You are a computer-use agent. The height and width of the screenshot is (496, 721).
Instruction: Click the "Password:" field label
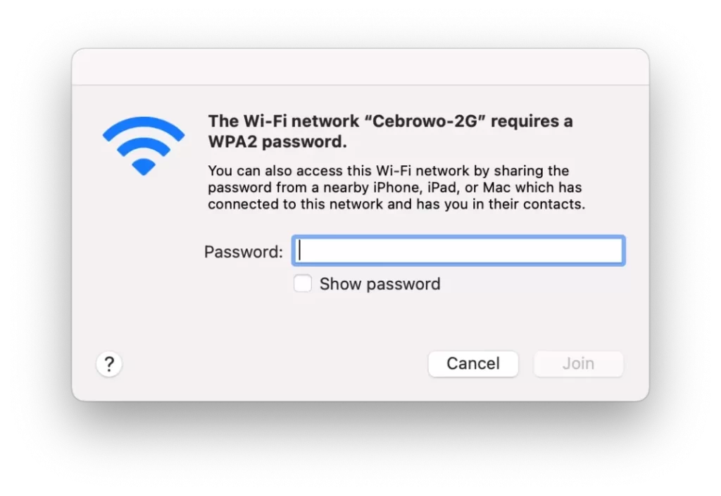pyautogui.click(x=243, y=252)
